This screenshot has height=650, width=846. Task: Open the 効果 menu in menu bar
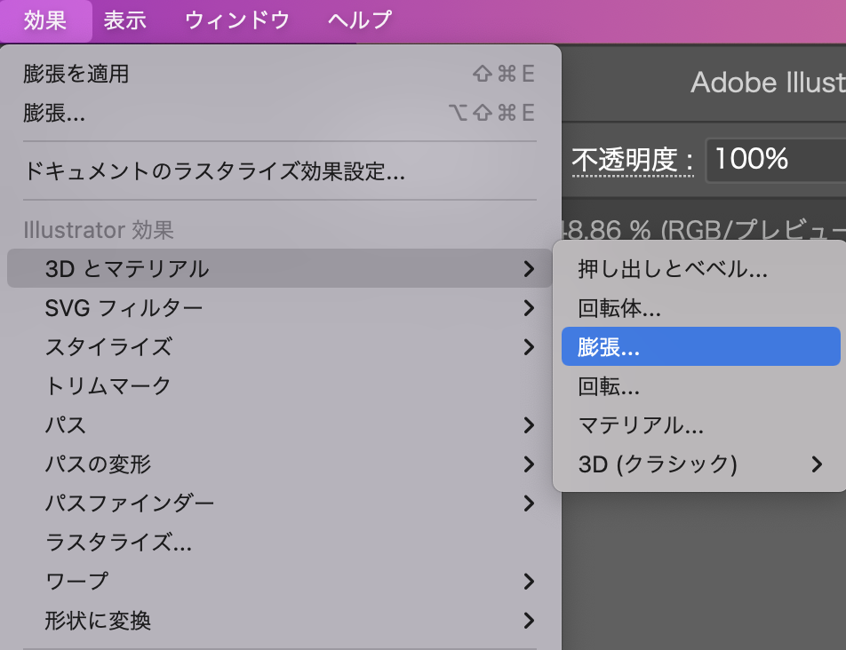click(45, 20)
